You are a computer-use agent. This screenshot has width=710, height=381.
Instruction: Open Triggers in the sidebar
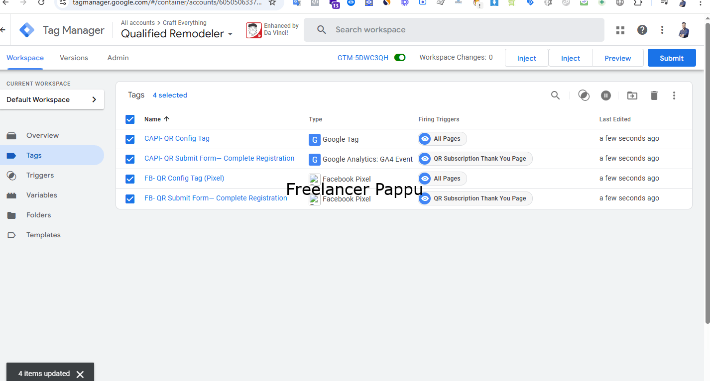tap(52, 175)
